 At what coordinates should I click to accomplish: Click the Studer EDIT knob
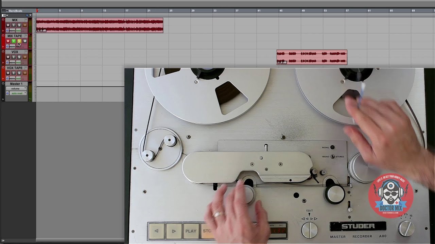[309, 230]
